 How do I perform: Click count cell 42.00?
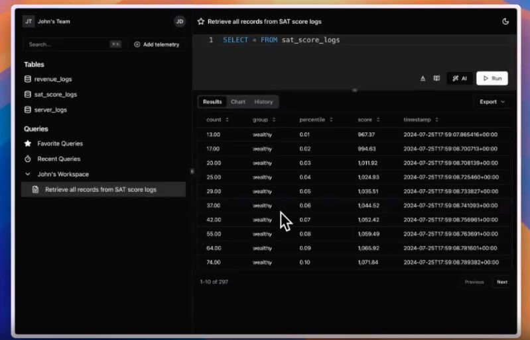click(214, 220)
